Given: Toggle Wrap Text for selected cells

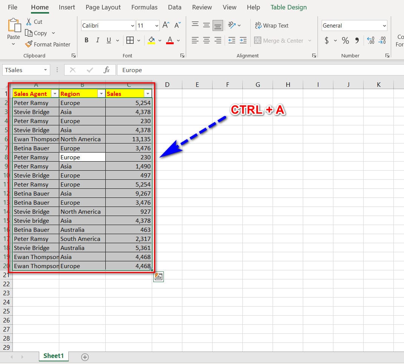Looking at the screenshot, I should [272, 25].
